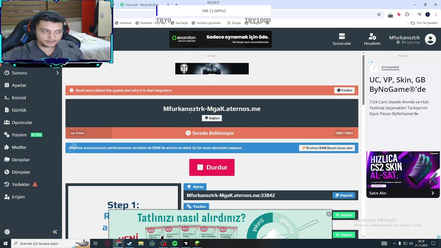Viewport: 441px width, 248px height.
Task: Open sidebar settings gear icon
Action: pyautogui.click(x=7, y=232)
